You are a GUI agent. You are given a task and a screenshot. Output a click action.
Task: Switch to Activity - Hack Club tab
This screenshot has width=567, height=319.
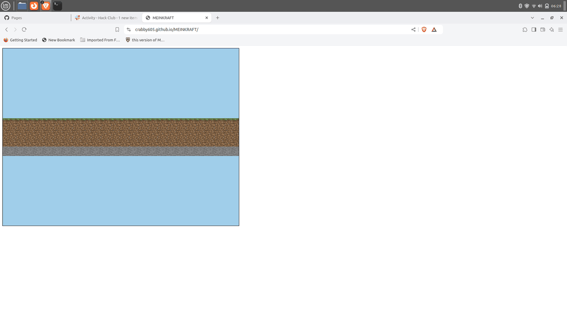pos(106,18)
